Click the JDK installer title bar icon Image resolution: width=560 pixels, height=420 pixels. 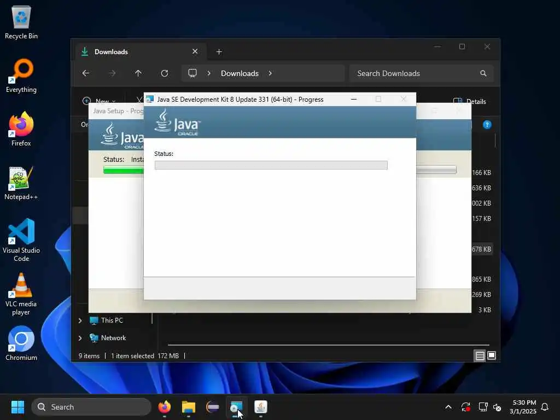[x=150, y=100]
